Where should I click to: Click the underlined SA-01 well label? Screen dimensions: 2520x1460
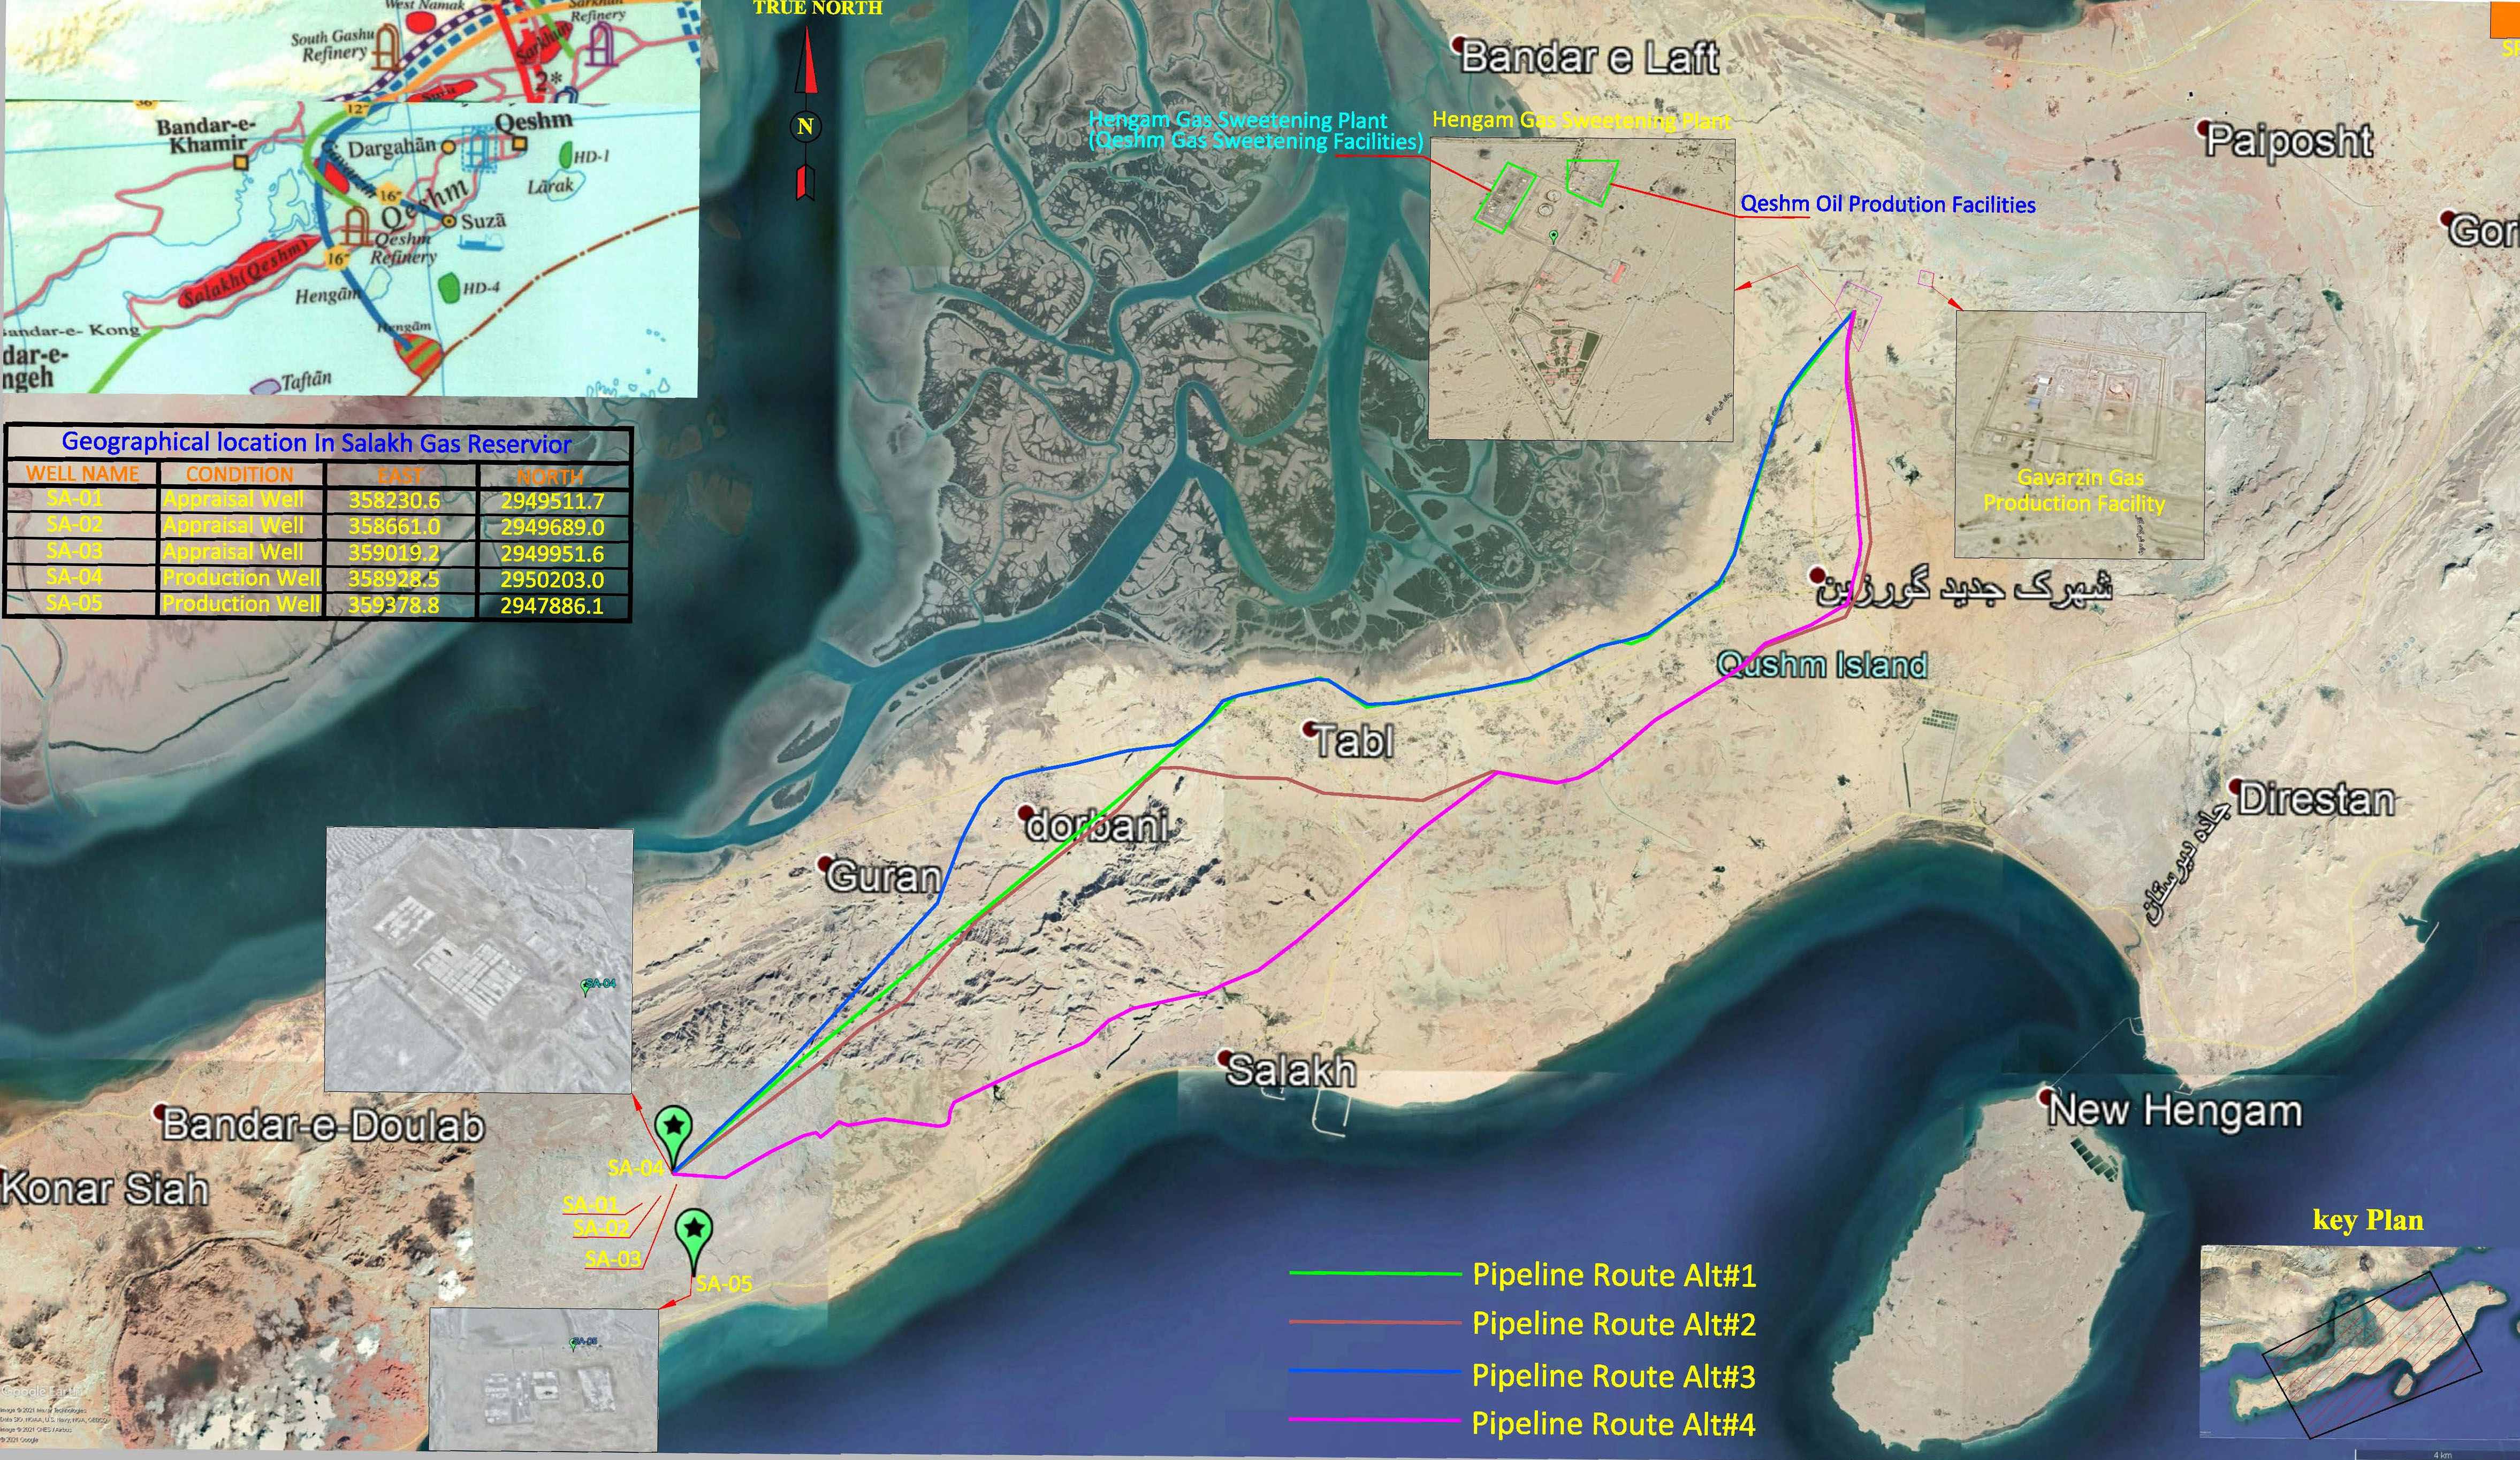pos(590,1204)
